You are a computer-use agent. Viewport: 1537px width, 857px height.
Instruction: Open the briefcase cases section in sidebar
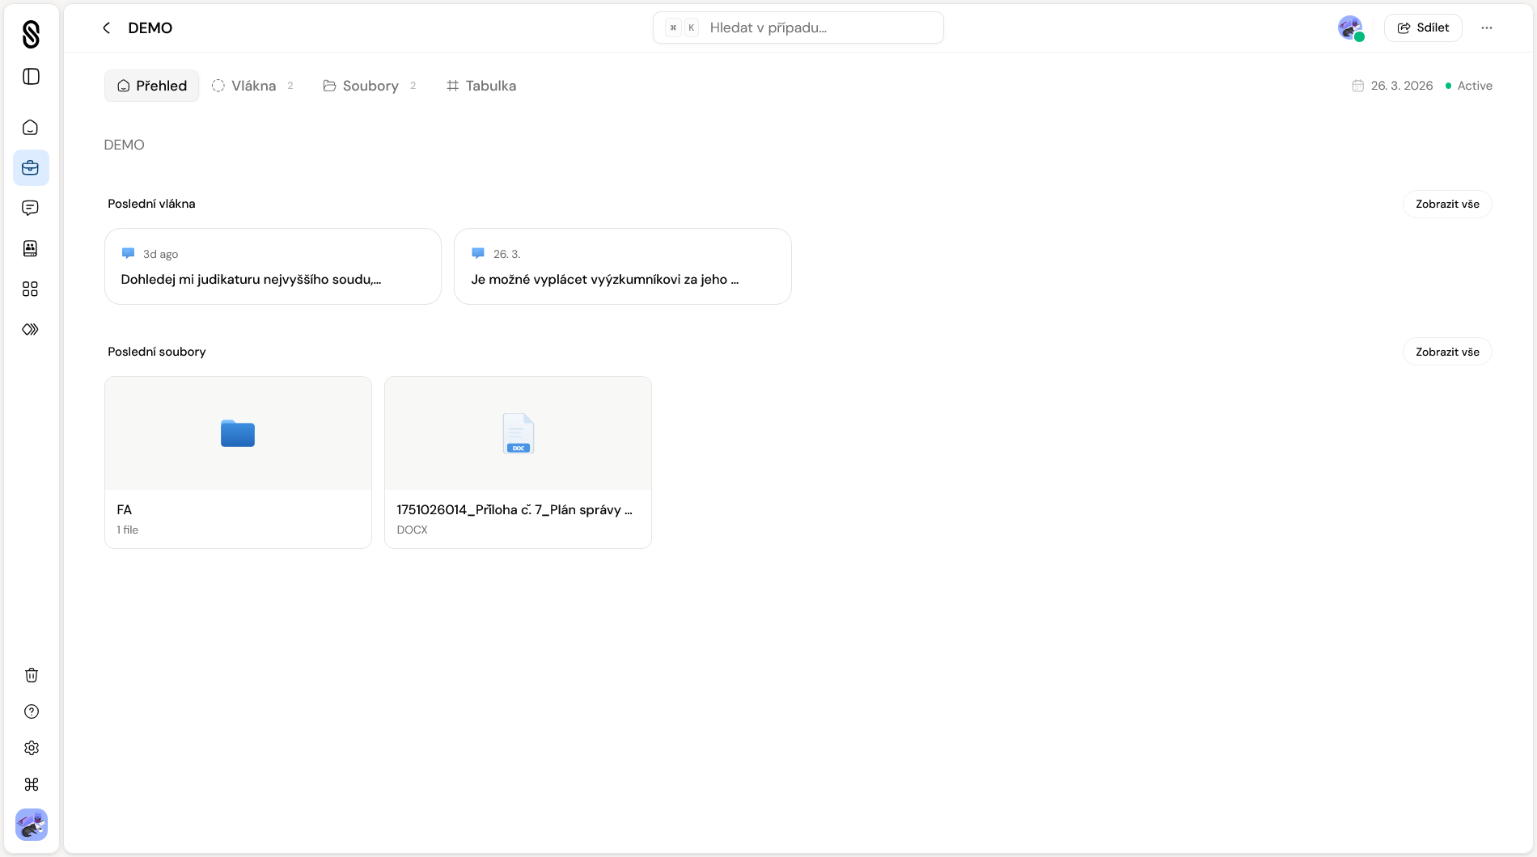click(31, 167)
